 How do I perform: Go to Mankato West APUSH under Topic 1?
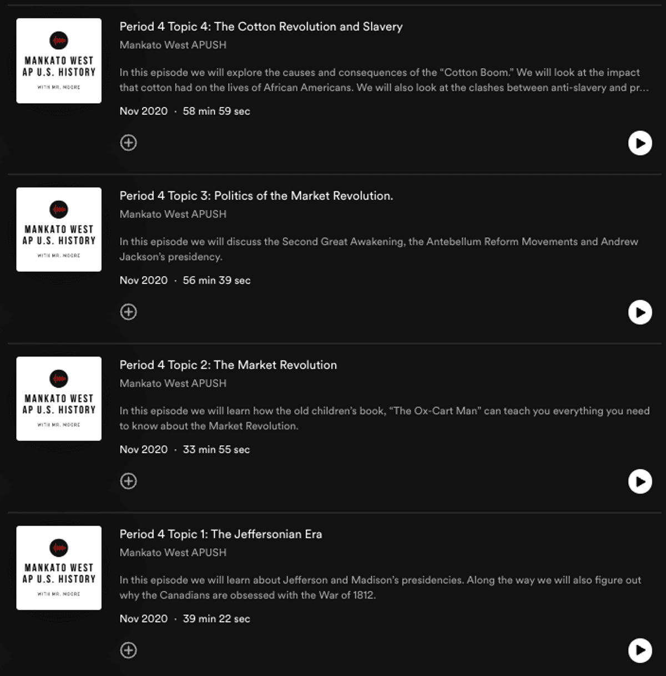pyautogui.click(x=173, y=552)
